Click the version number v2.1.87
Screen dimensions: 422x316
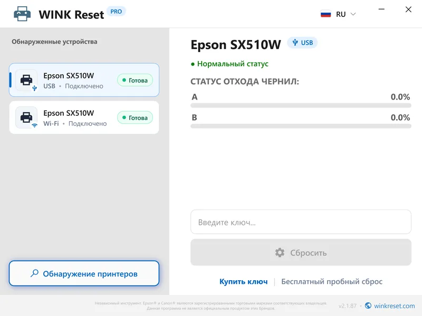pos(348,306)
